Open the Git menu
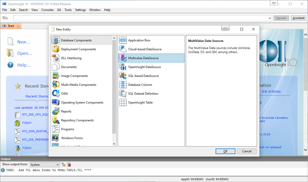This screenshot has height=182, width=308. point(59,10)
